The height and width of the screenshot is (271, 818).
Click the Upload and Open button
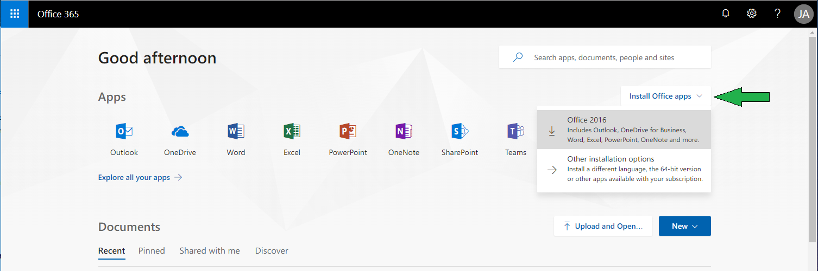click(x=603, y=226)
